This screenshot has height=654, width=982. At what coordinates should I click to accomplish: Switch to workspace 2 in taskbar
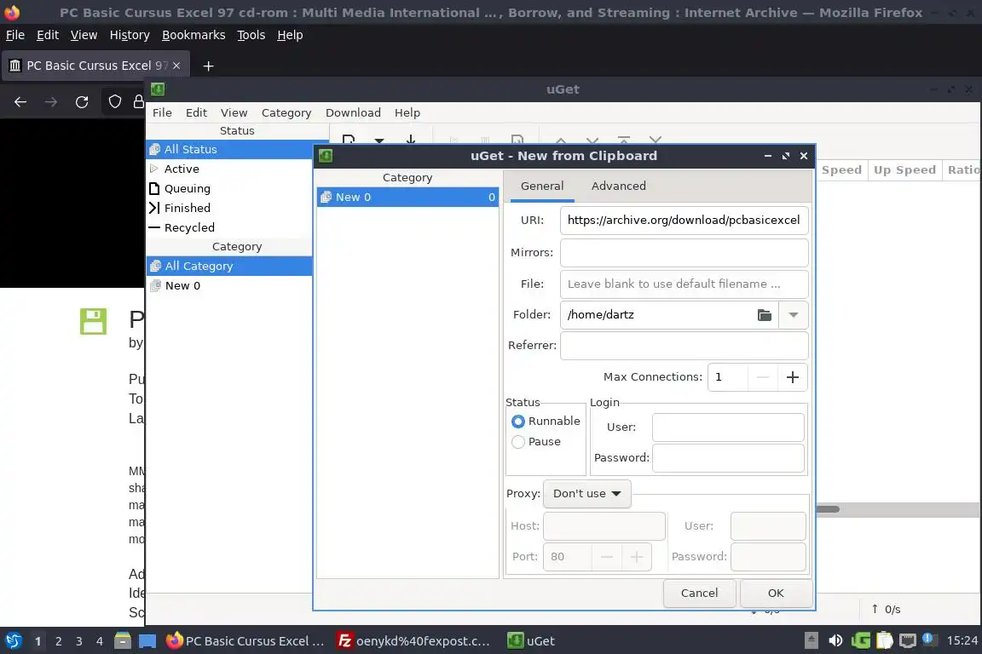click(x=58, y=641)
